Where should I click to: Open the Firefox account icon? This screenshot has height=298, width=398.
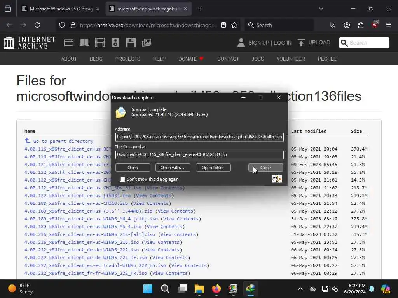click(x=347, y=25)
